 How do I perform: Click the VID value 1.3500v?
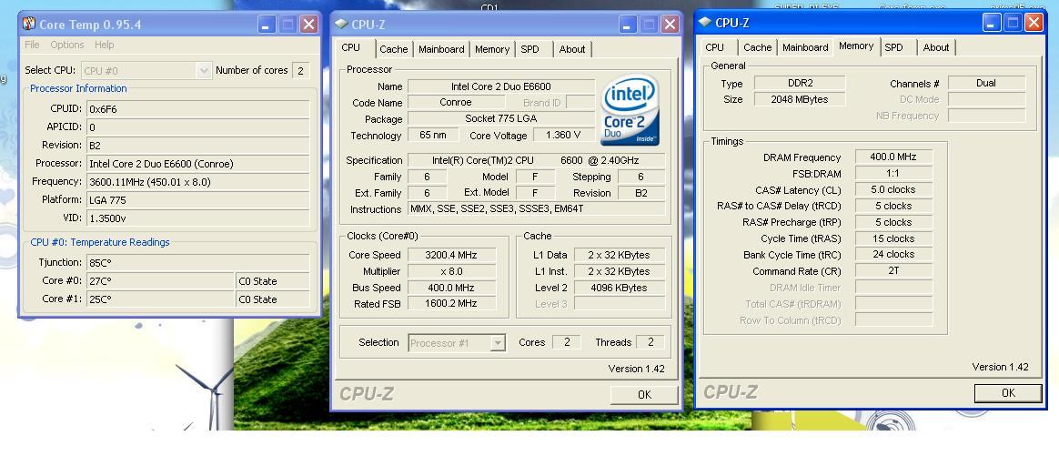(198, 218)
